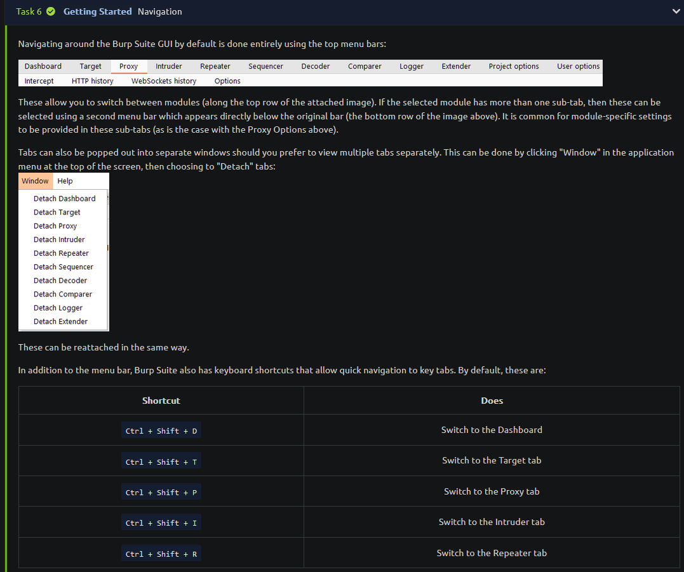Open the Decoder tab in image
This screenshot has height=572, width=684.
[x=316, y=66]
